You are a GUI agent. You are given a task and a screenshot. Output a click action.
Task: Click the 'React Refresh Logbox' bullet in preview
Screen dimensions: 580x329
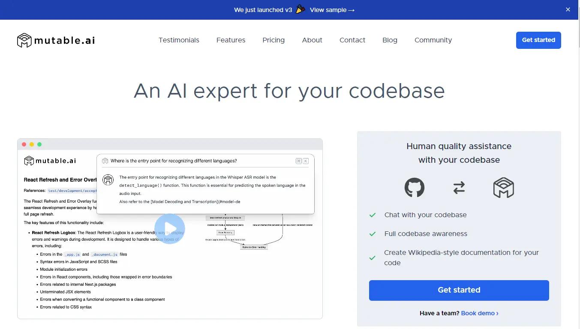(x=54, y=233)
